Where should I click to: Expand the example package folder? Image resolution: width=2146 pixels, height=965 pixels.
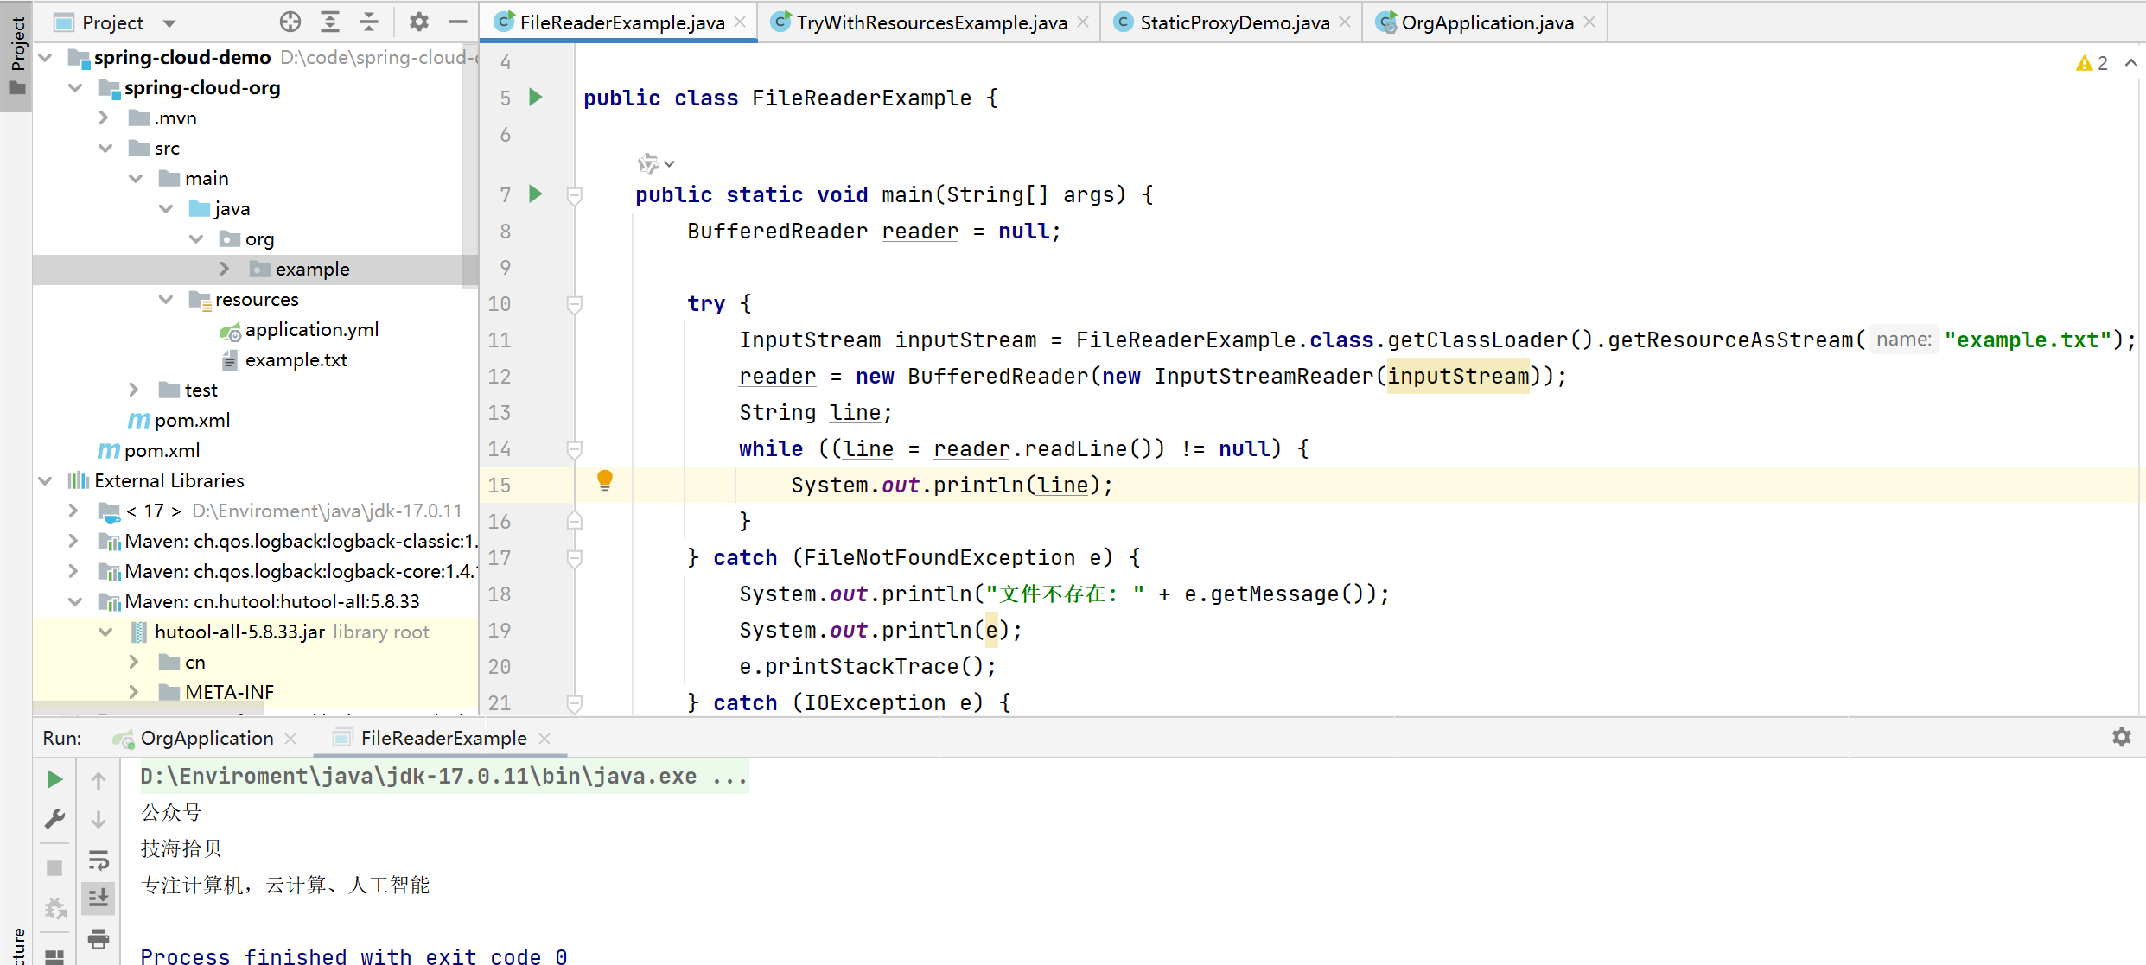[225, 269]
